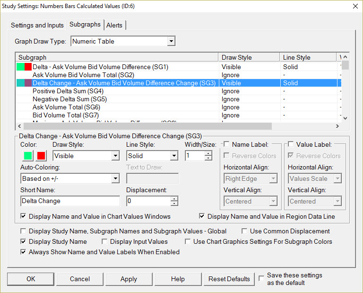Image resolution: width=363 pixels, height=293 pixels.
Task: Click the Displacement input field
Action: [x=148, y=201]
